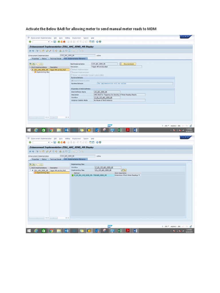This screenshot has width=220, height=293.
Task: Tick the Default Implementation checkbox
Action: click(x=71, y=70)
